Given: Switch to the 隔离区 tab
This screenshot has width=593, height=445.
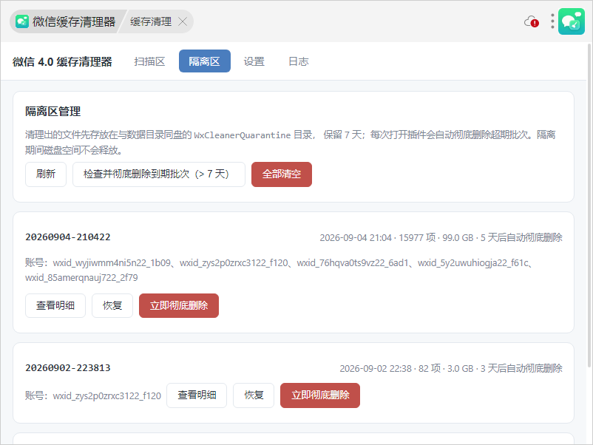Looking at the screenshot, I should (x=205, y=61).
